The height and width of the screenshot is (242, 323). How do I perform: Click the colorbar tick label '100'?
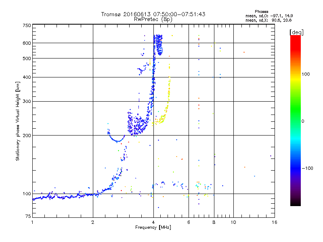coord(306,74)
